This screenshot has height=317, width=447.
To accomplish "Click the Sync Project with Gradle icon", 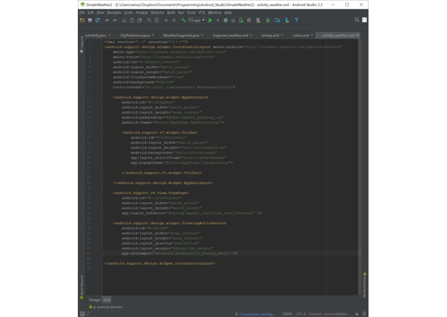I will coord(268,20).
